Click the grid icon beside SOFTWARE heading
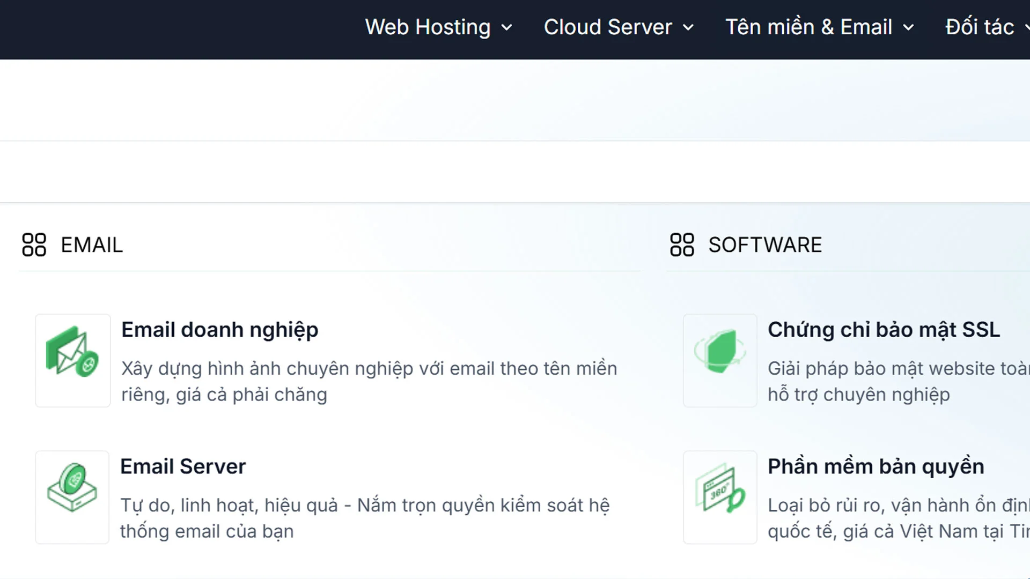 click(x=682, y=245)
